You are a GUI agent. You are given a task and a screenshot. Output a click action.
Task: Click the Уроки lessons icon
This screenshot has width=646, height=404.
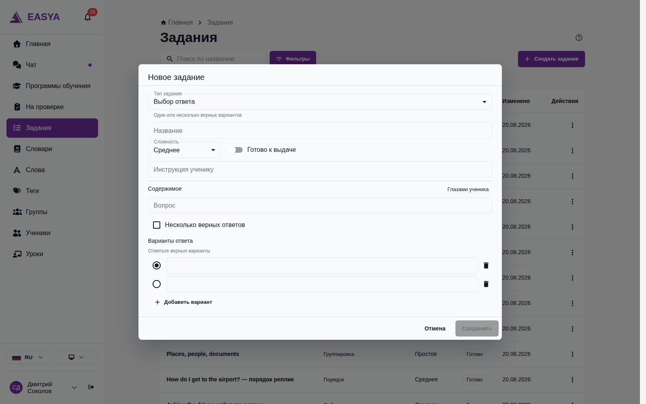point(17,254)
